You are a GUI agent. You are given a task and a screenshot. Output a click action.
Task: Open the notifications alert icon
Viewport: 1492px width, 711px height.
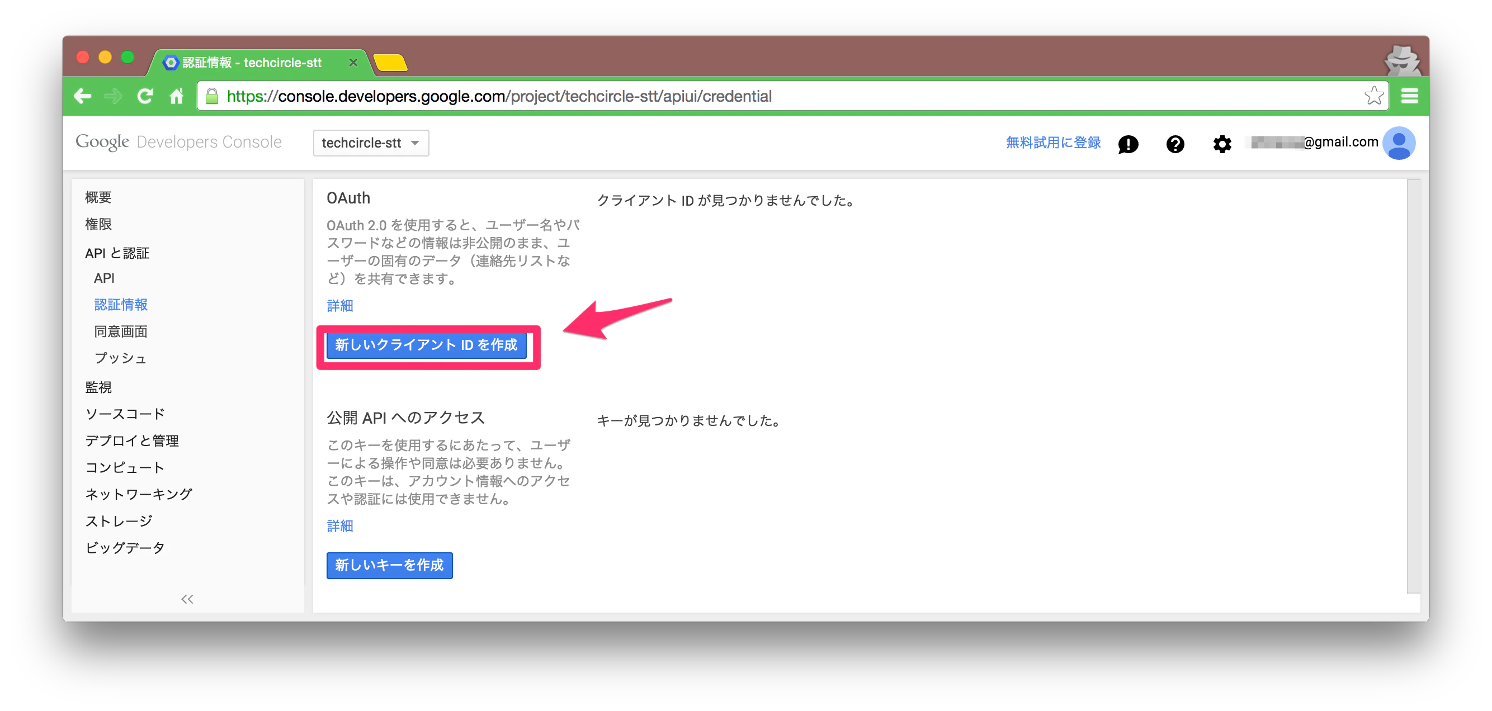coord(1128,144)
